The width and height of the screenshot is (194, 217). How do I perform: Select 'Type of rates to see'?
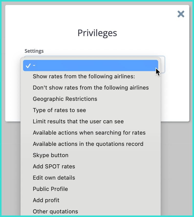pyautogui.click(x=59, y=110)
